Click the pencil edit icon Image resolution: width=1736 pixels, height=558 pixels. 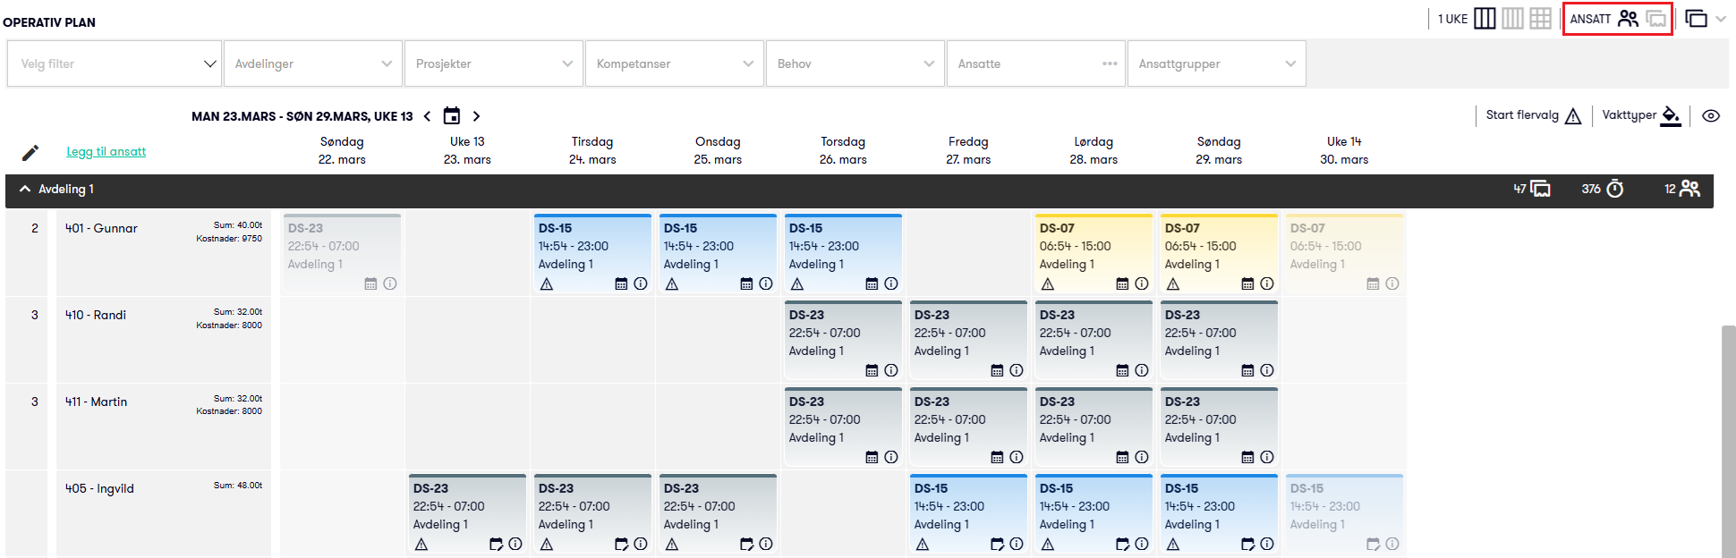(30, 153)
